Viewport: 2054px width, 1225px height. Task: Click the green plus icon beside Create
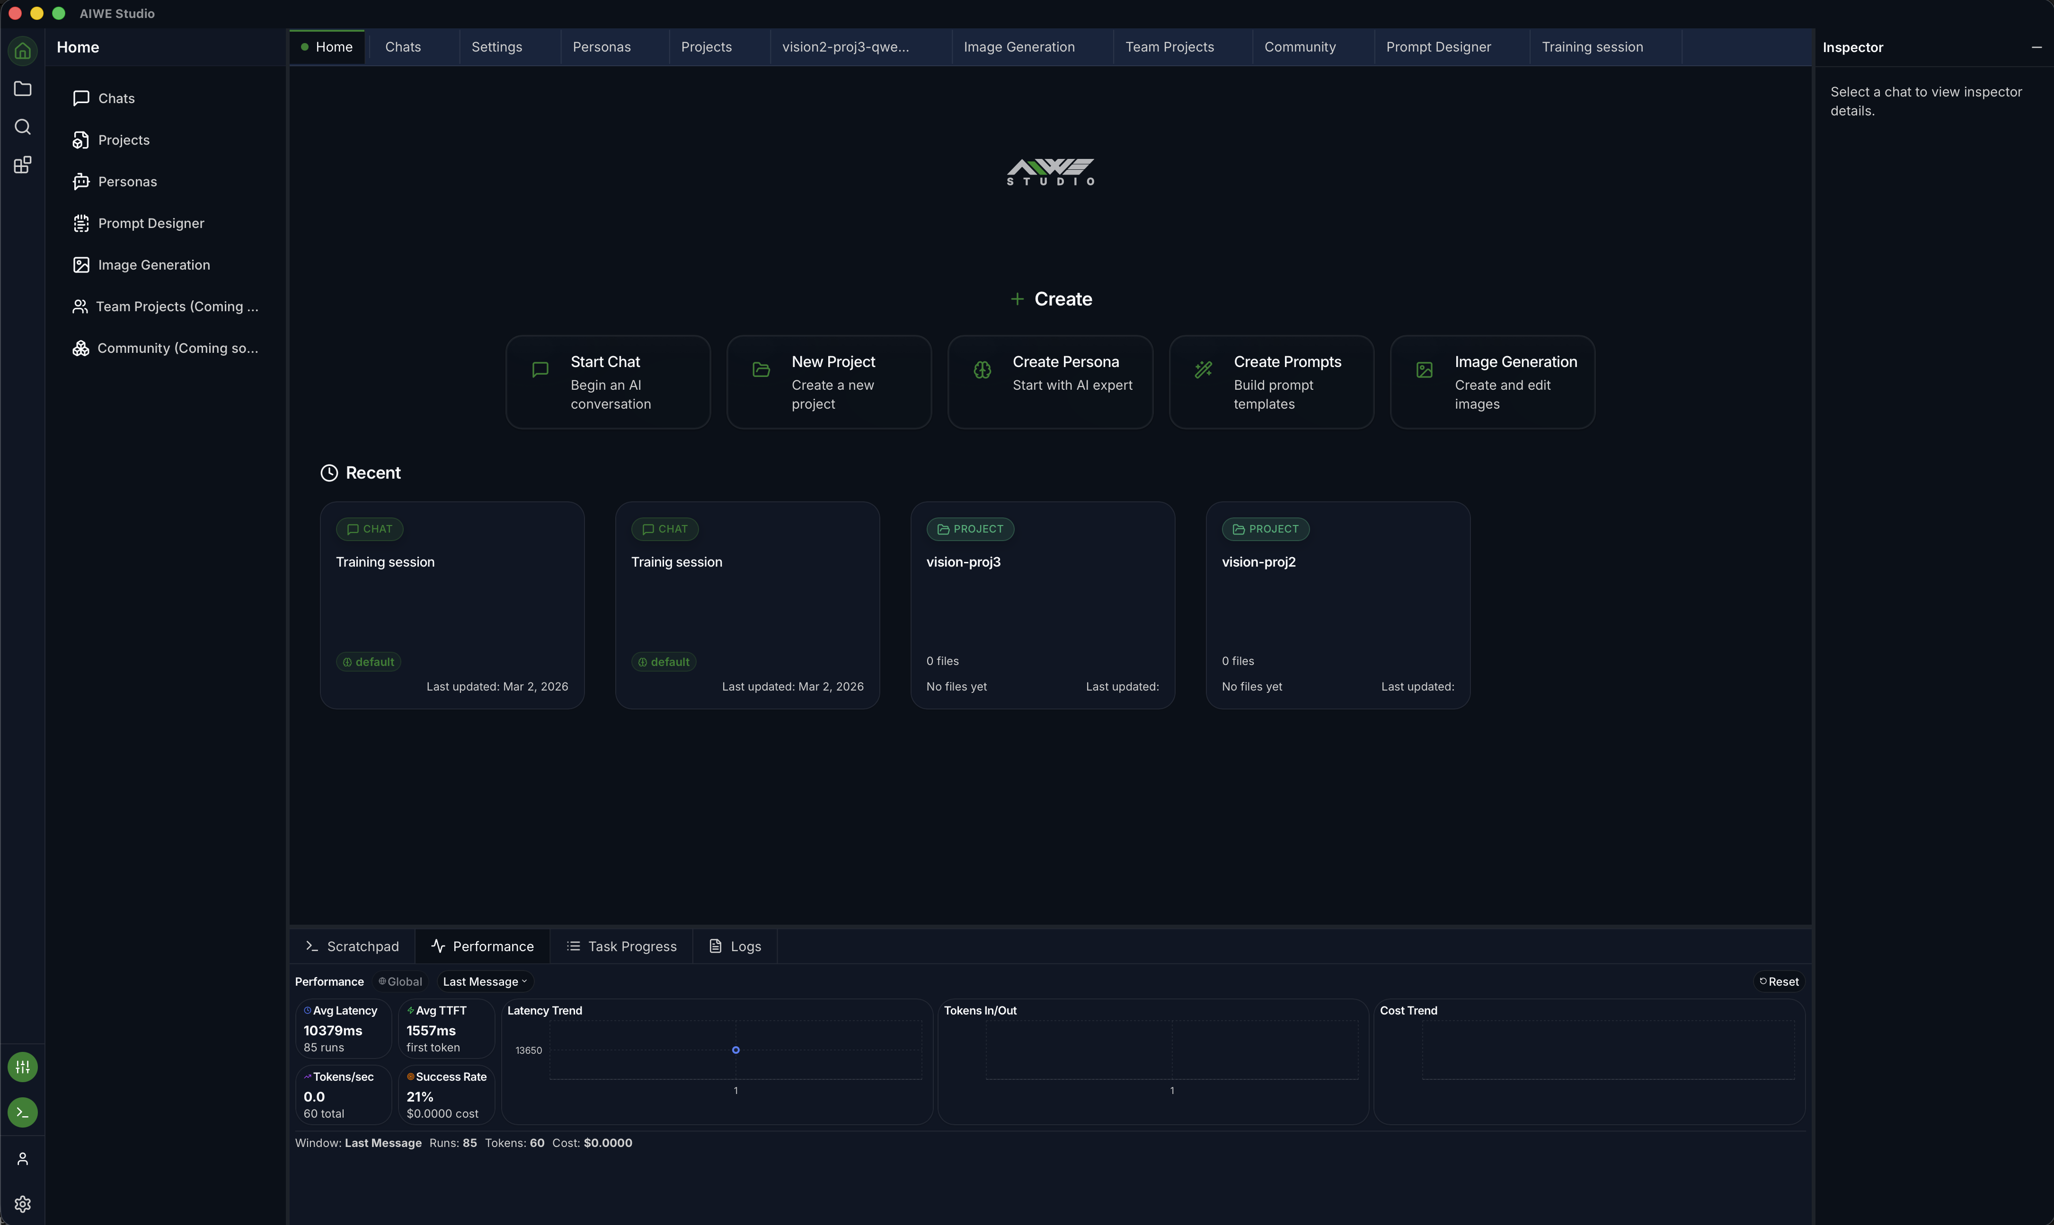click(1018, 299)
